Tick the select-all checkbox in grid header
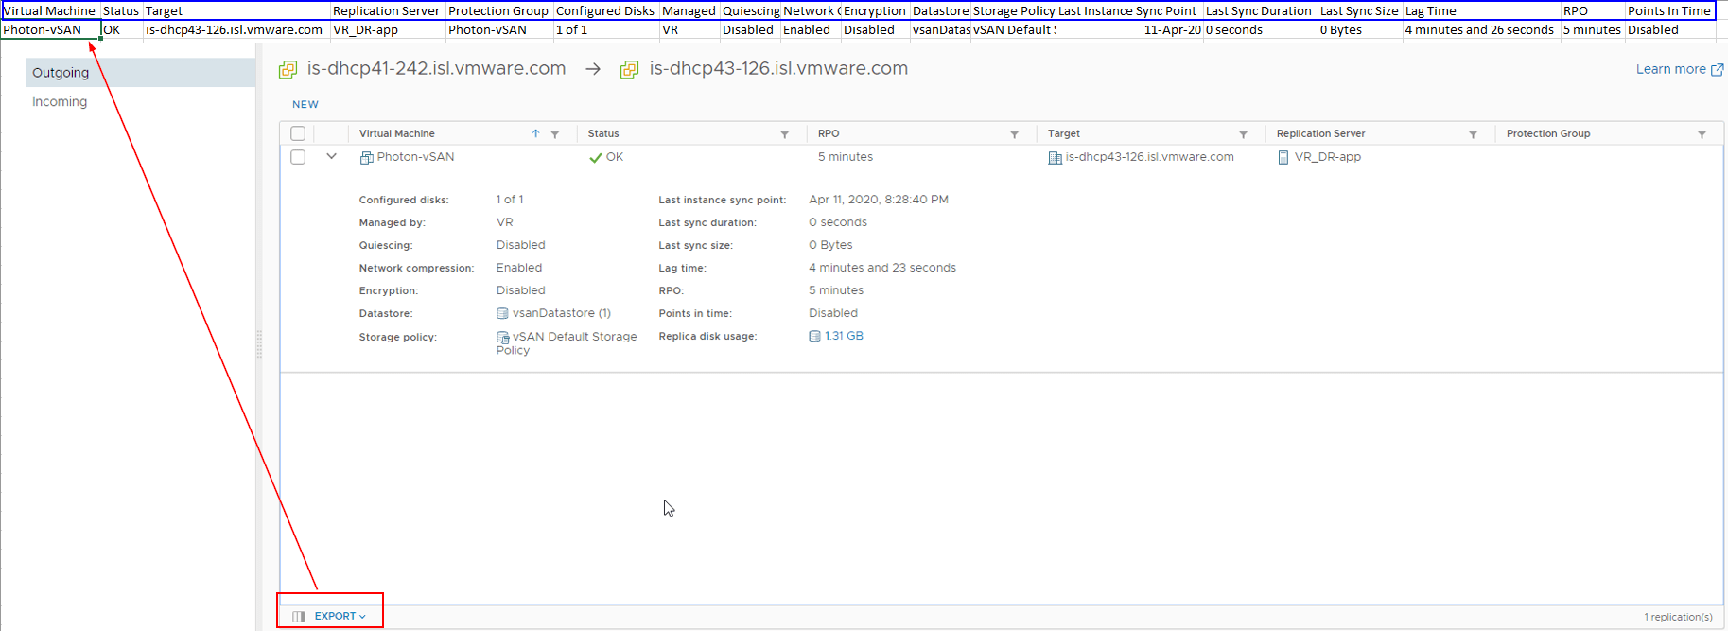 pyautogui.click(x=298, y=133)
